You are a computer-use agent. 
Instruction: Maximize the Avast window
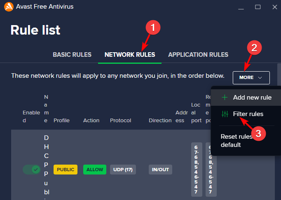click(258, 7)
